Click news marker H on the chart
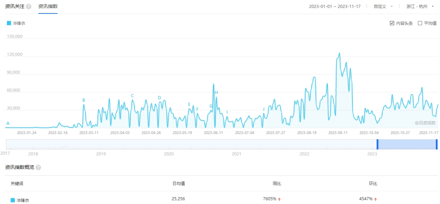The height and width of the screenshot is (204, 440). [216, 93]
